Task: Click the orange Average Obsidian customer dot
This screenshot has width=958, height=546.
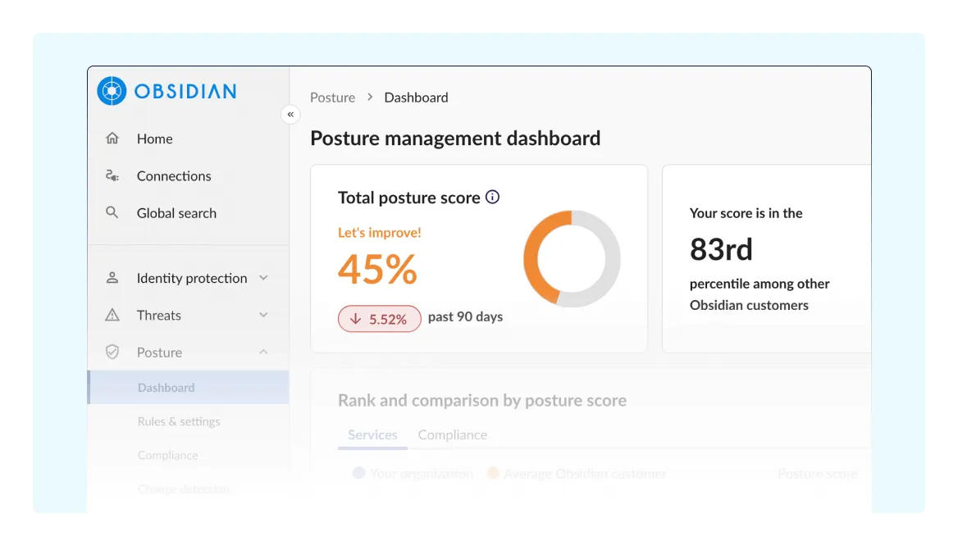Action: click(x=493, y=473)
